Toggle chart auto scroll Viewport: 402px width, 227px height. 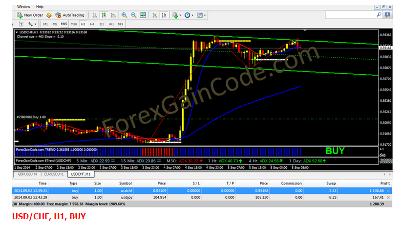point(154,15)
